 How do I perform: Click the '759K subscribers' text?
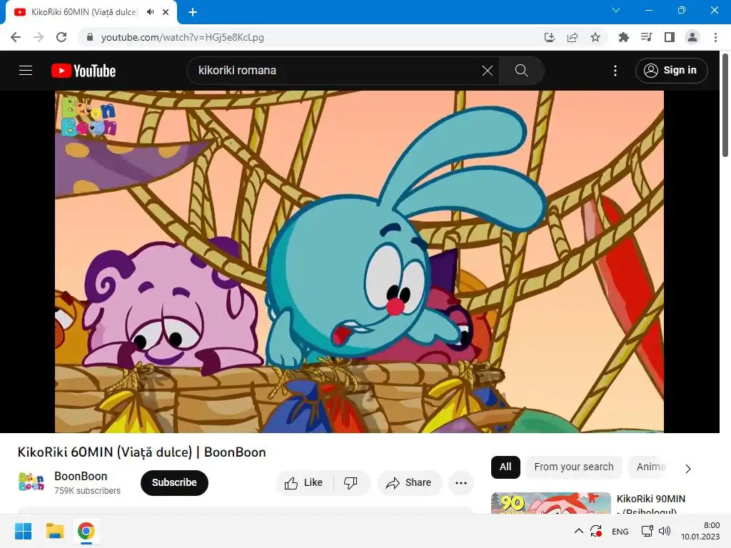pos(87,491)
